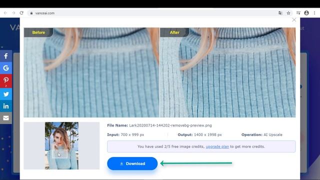Share on LinkedIn
This screenshot has width=320, height=180.
[6, 106]
